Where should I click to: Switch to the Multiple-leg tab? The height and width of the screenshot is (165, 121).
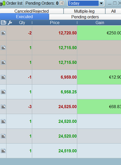[84, 11]
